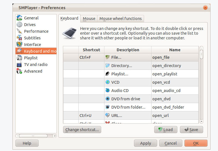This screenshot has height=151, width=218.
Task: Open the Mouse wheel functions tab
Action: pos(120,19)
